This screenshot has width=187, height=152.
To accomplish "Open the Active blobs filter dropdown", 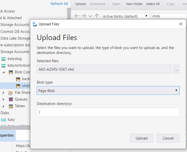I will pyautogui.click(x=125, y=16).
